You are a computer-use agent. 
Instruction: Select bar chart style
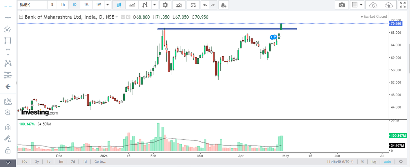point(146,5)
